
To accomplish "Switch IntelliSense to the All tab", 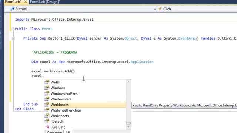I will 68,132.
